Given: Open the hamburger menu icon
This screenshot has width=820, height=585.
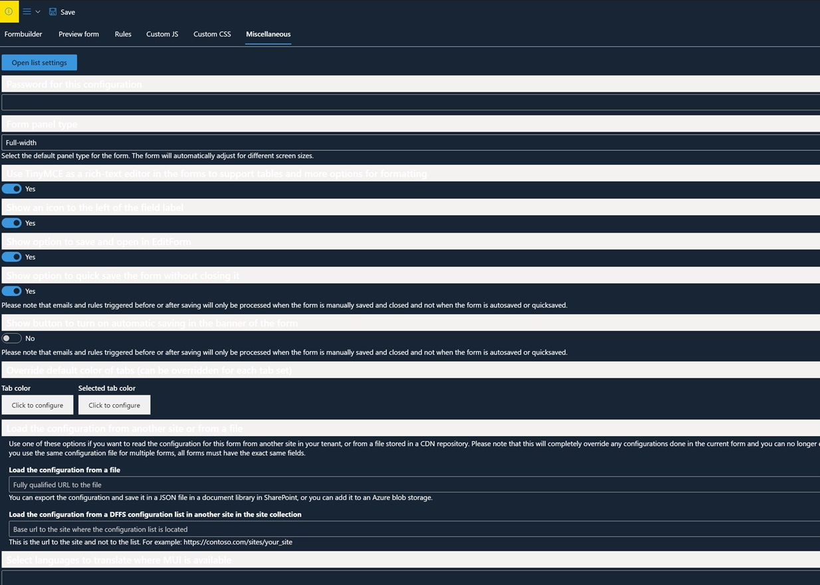Looking at the screenshot, I should [x=27, y=11].
